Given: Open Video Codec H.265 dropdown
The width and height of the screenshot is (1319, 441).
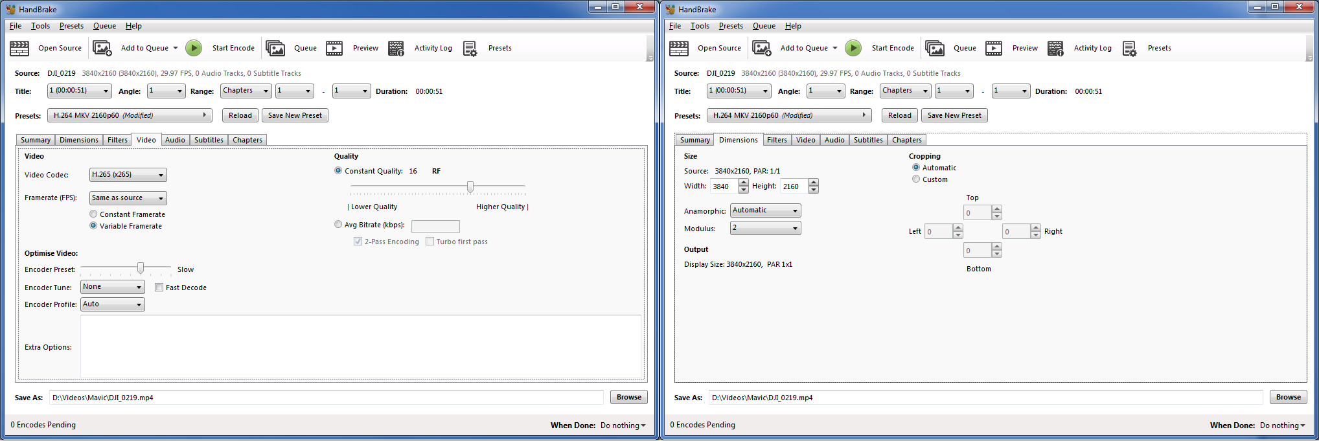Looking at the screenshot, I should 128,175.
